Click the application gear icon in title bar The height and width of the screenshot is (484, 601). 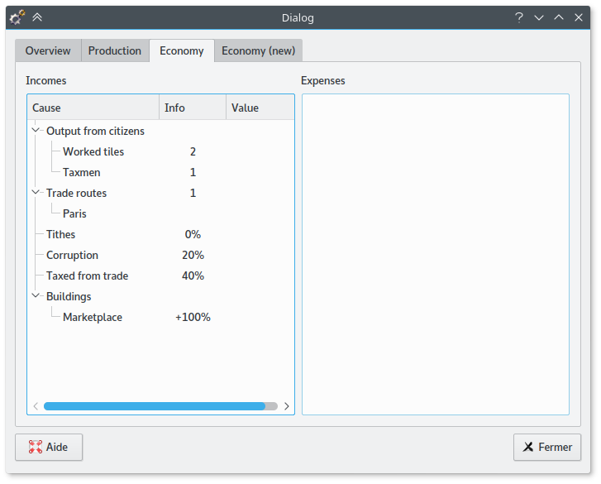[17, 17]
